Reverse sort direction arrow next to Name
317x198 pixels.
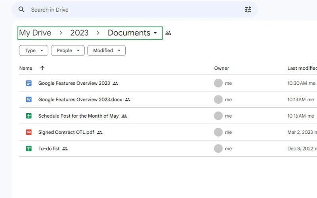point(42,68)
